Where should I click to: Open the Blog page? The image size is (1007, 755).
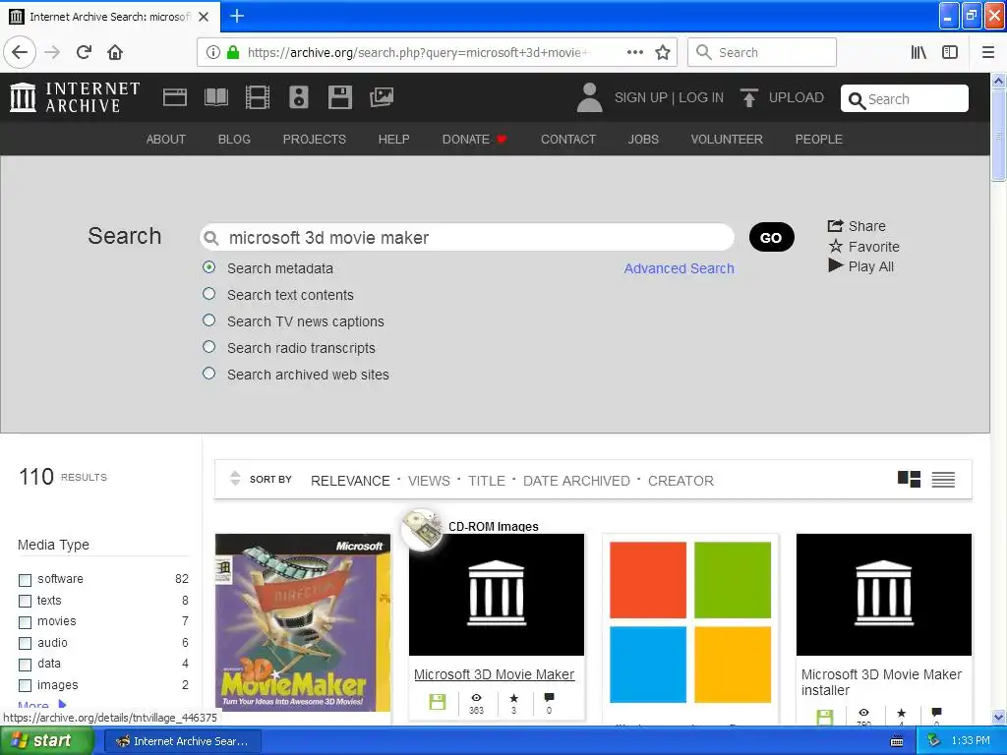pos(234,140)
